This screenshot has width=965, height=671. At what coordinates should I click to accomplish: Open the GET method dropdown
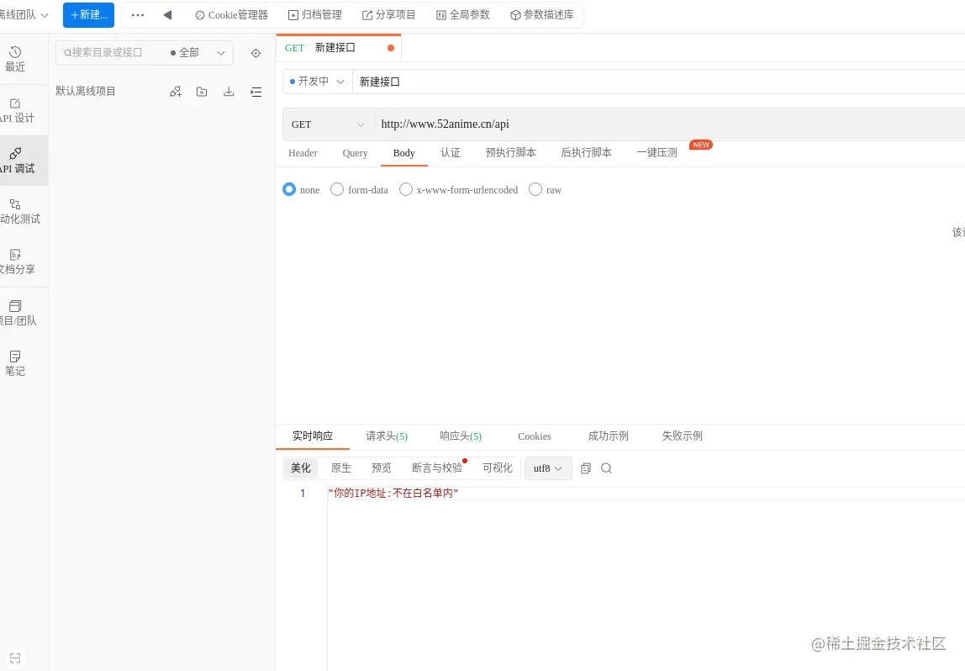[328, 124]
